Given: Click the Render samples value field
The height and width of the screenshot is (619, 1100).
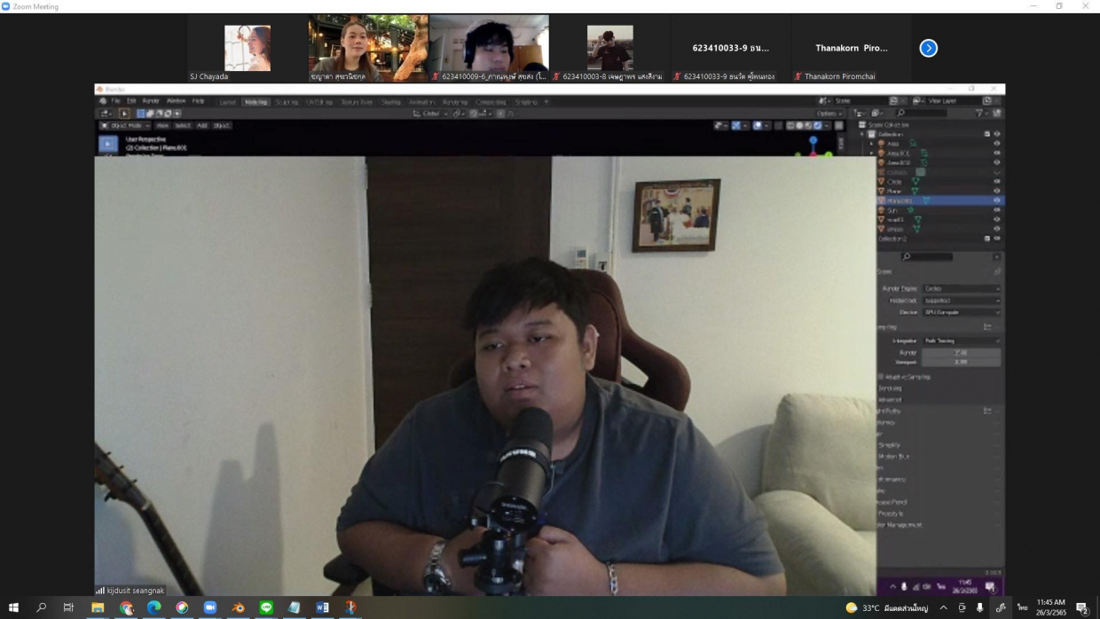Looking at the screenshot, I should click(x=961, y=353).
